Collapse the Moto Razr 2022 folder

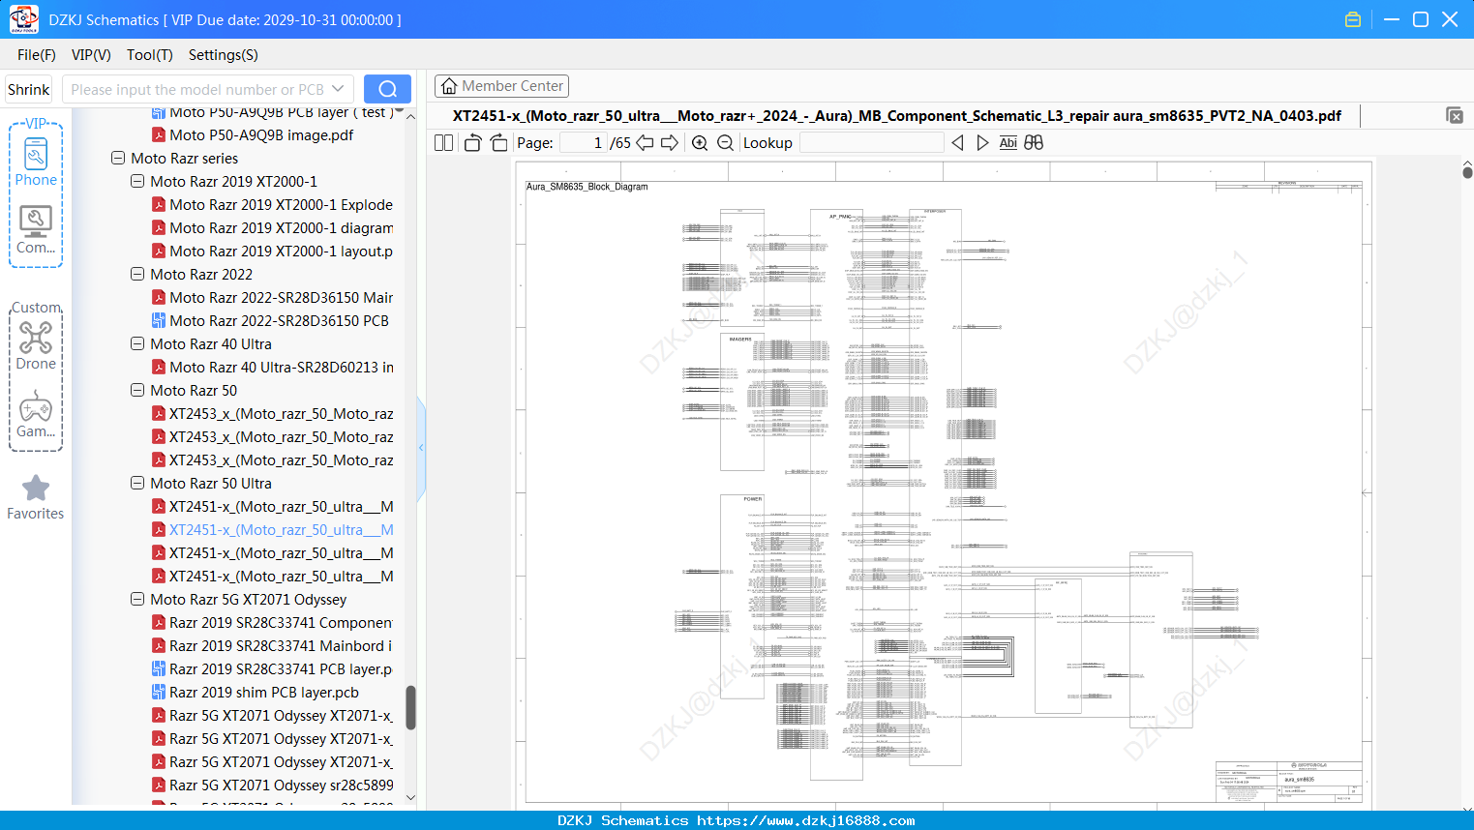(137, 275)
